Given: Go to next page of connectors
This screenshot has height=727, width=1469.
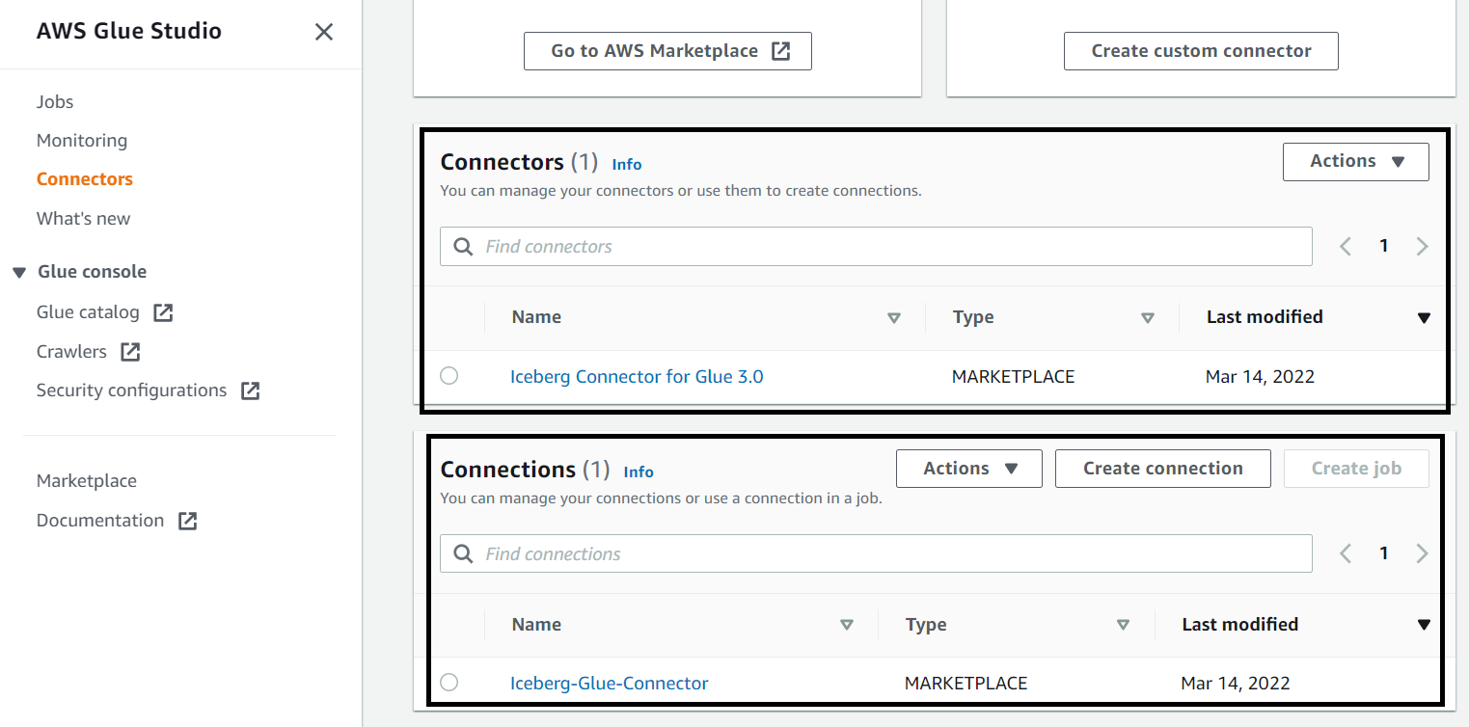Looking at the screenshot, I should coord(1422,247).
